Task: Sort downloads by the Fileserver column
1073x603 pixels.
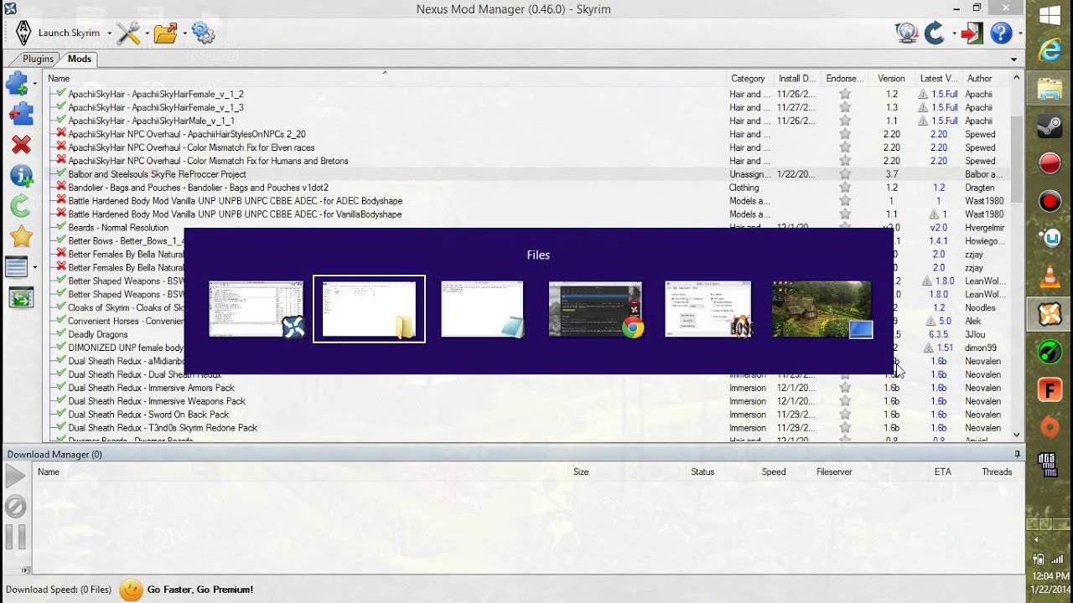Action: click(834, 472)
